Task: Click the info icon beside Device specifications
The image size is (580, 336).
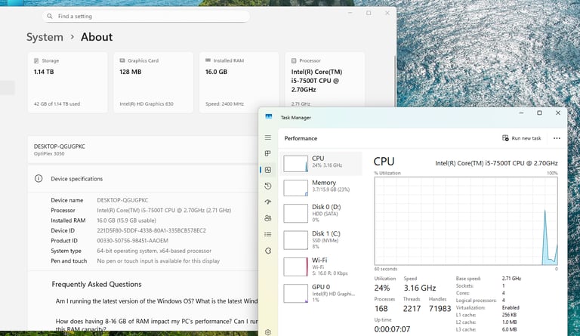Action: pos(39,178)
